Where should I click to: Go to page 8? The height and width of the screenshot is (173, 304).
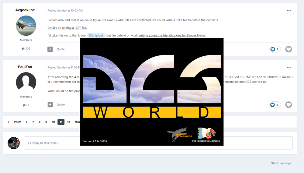[x=40, y=122]
